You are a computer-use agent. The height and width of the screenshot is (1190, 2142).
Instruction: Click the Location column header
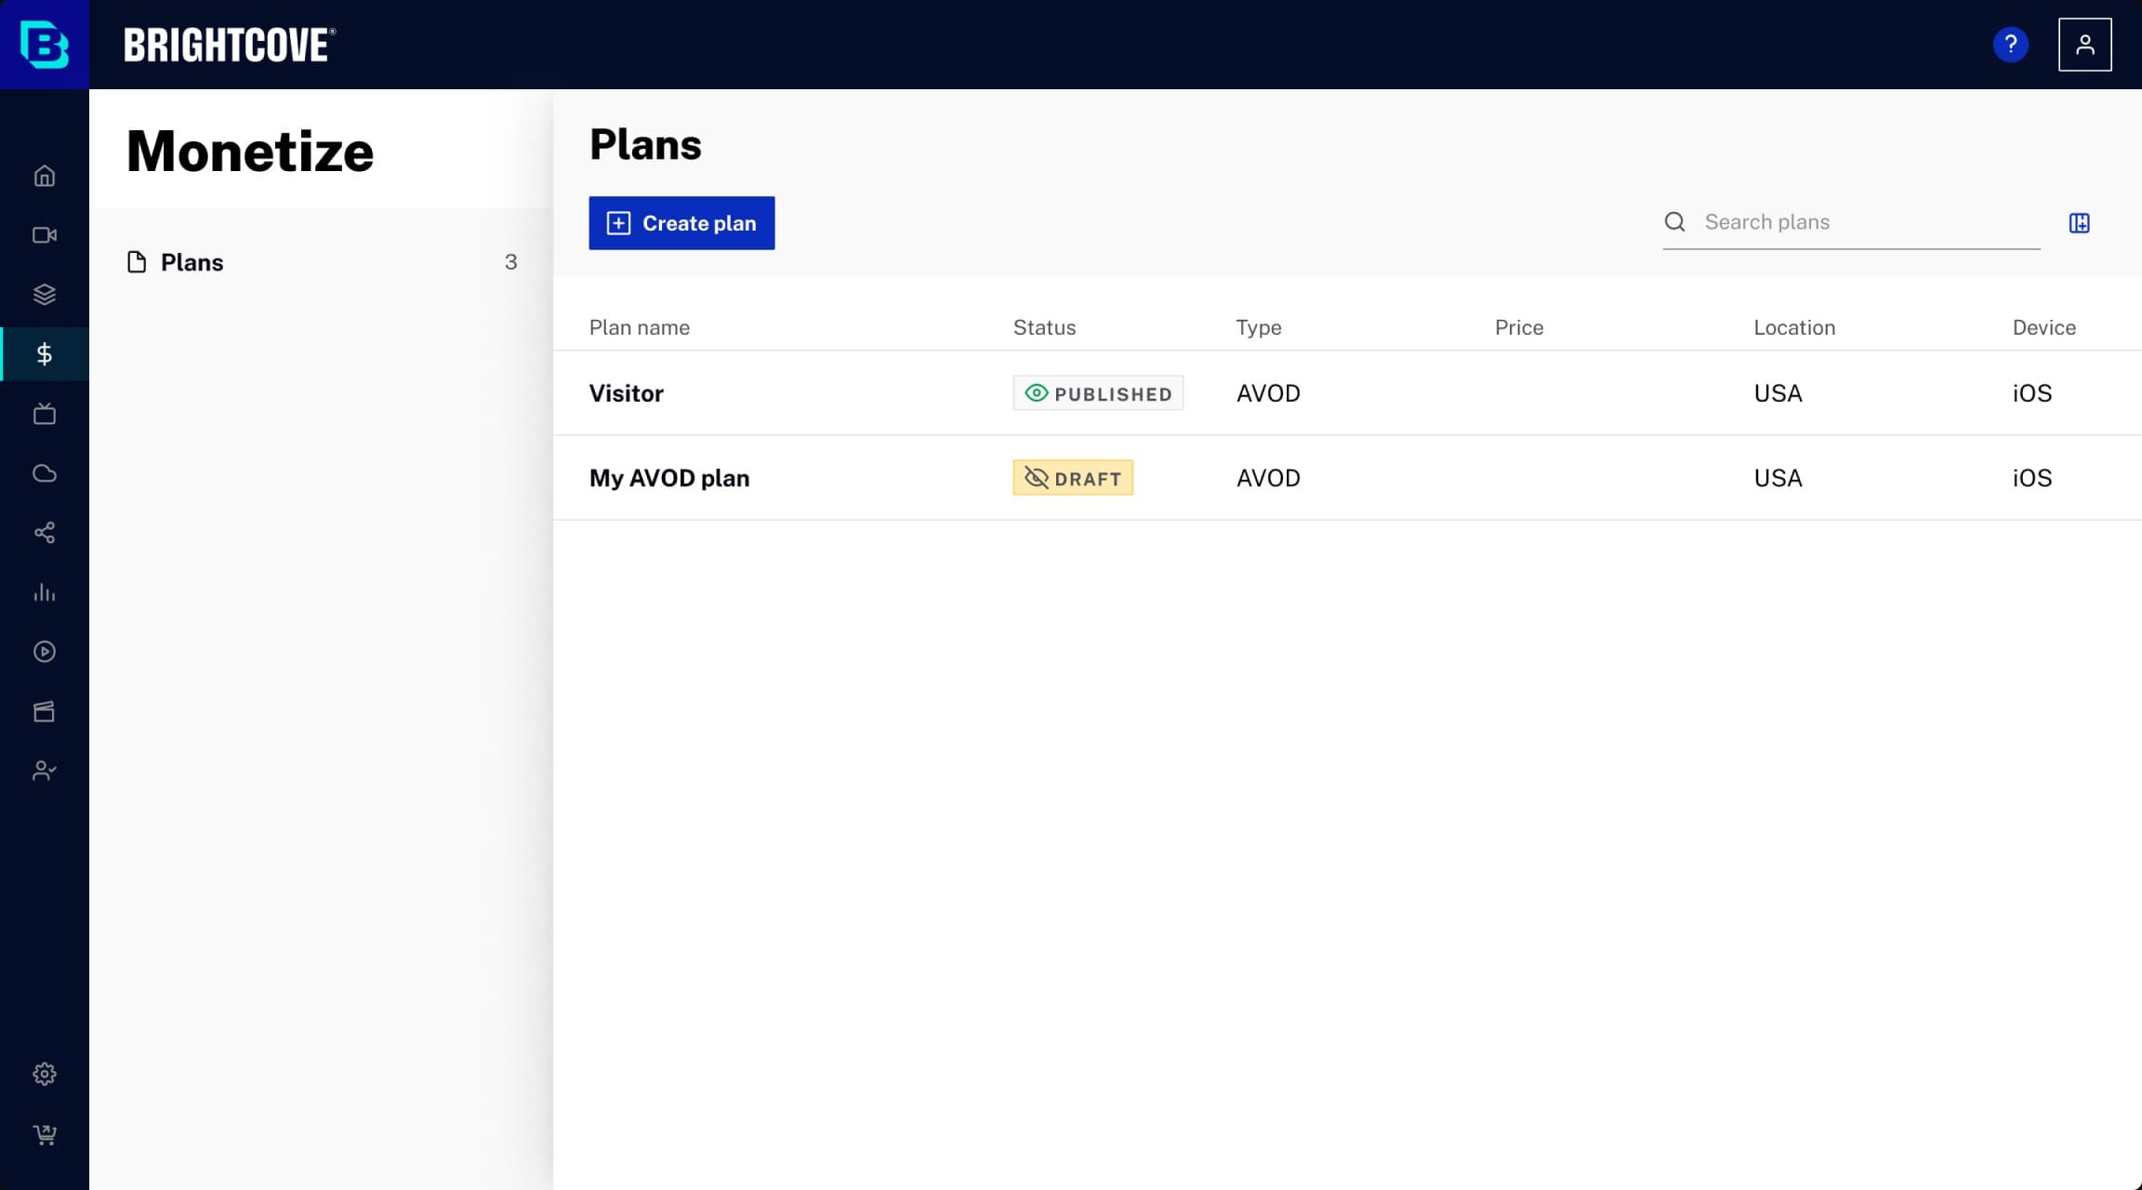[x=1793, y=327]
